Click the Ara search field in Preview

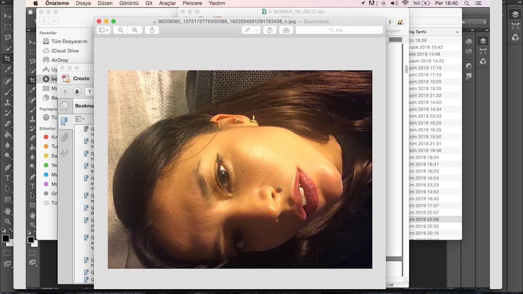click(x=339, y=30)
